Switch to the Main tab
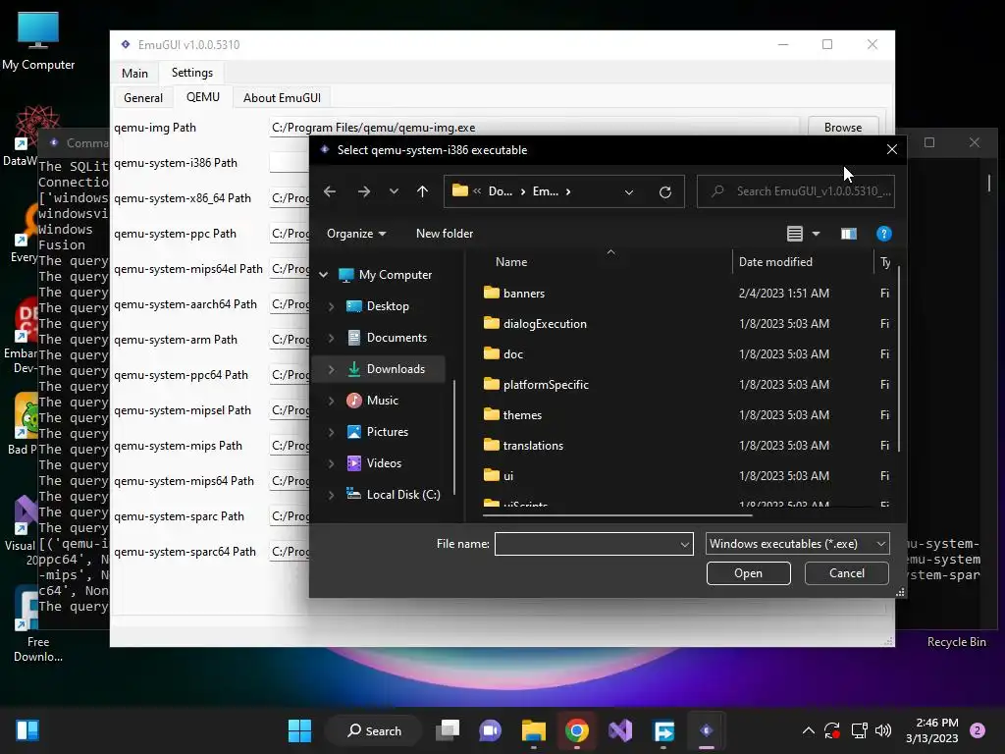The width and height of the screenshot is (1005, 754). tap(134, 73)
